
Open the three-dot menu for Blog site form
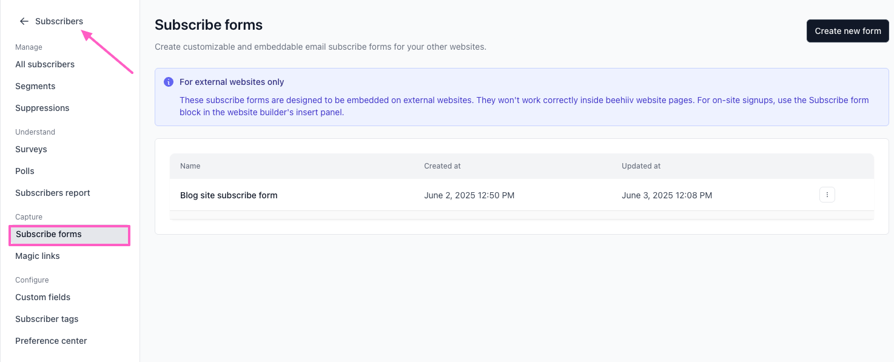coord(827,195)
